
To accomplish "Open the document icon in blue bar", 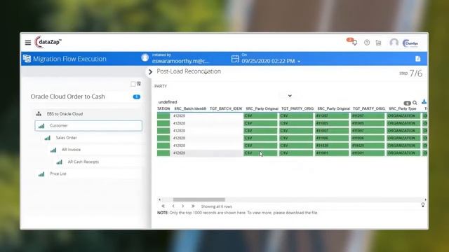I will 418,59.
